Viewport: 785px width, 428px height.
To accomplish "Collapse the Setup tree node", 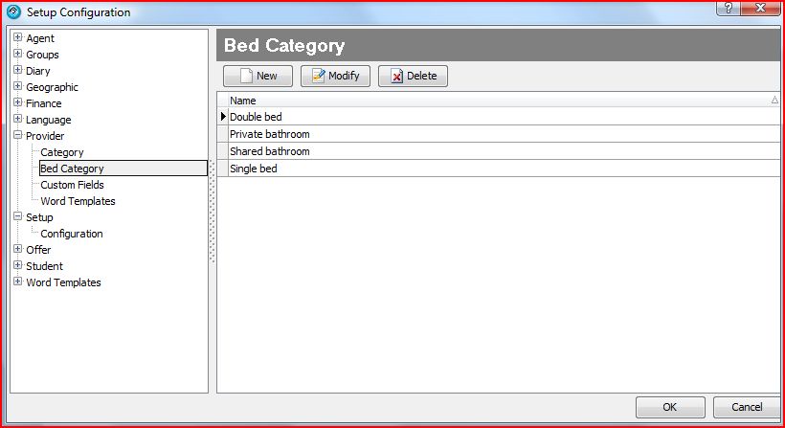I will [x=17, y=217].
